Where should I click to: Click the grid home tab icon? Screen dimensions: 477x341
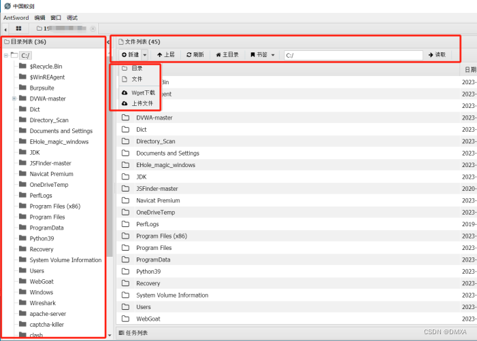(18, 29)
